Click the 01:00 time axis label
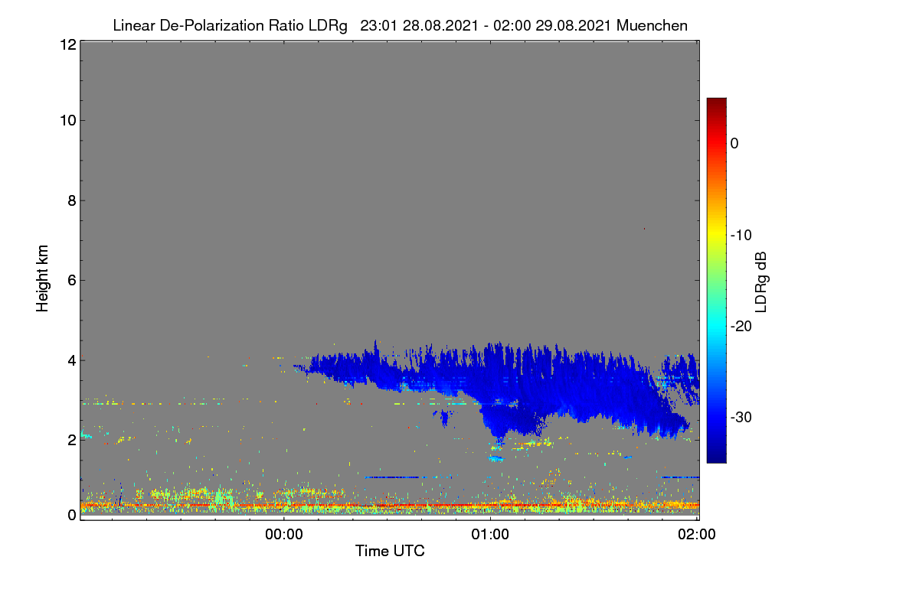 490,535
